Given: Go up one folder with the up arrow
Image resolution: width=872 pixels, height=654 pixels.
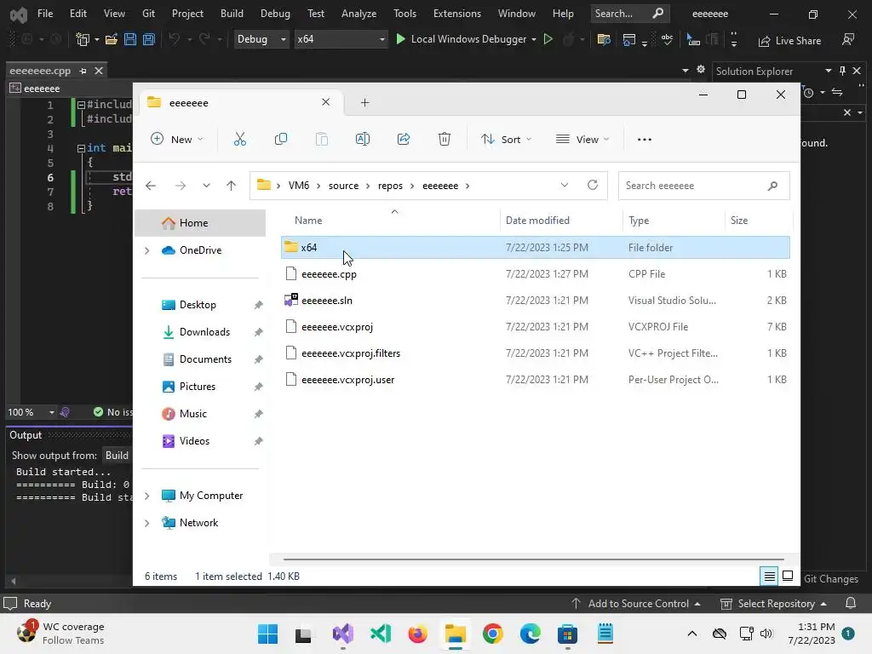Looking at the screenshot, I should (232, 186).
